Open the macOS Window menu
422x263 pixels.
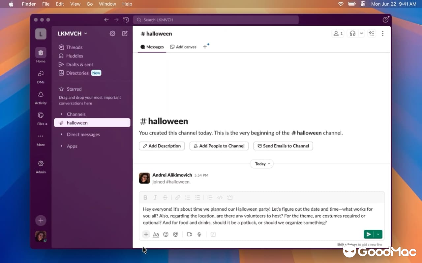pos(107,4)
